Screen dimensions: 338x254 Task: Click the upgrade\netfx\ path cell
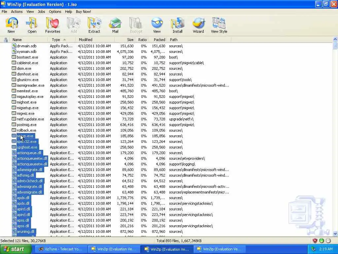pyautogui.click(x=181, y=119)
